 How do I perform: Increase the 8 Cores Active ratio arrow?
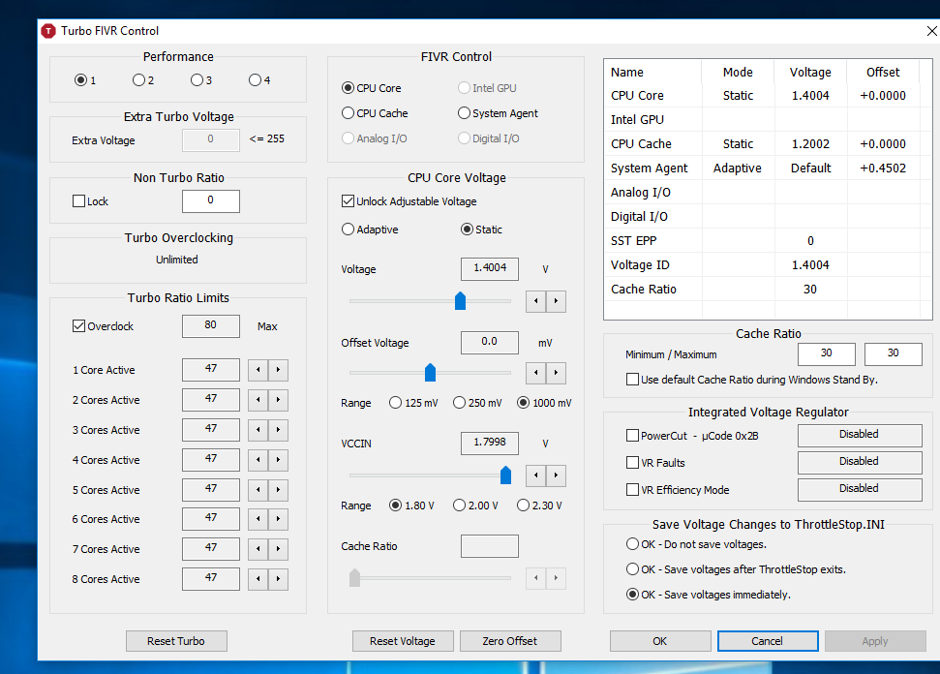click(278, 579)
